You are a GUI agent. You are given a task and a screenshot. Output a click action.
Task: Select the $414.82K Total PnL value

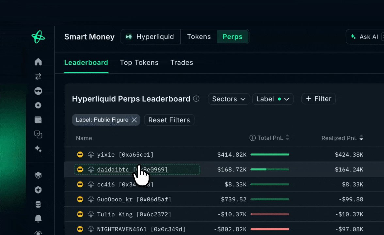pos(232,155)
